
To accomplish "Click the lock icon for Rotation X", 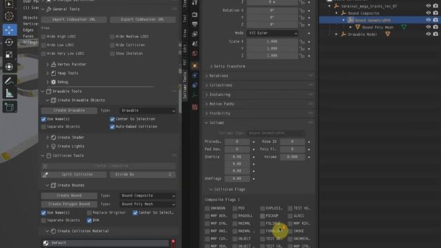I will pos(302,11).
